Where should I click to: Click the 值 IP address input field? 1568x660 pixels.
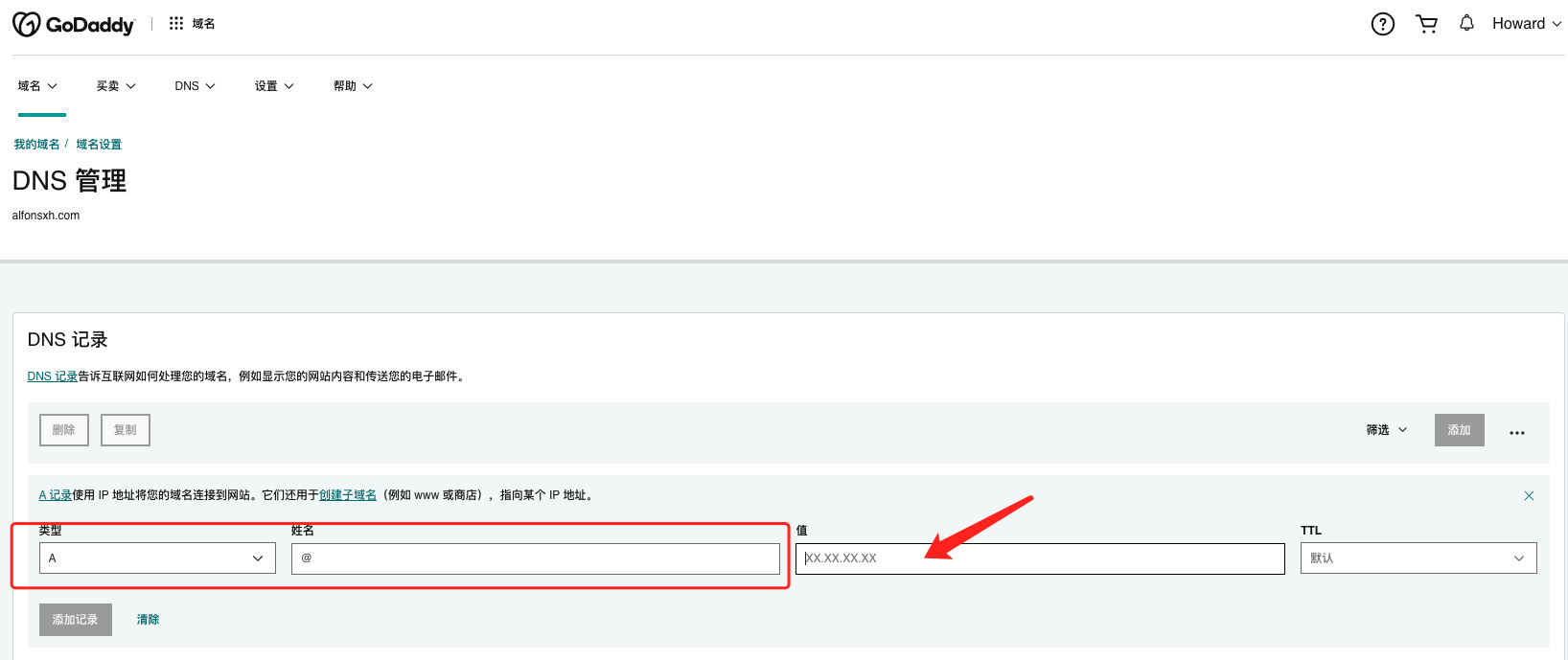pos(1040,558)
